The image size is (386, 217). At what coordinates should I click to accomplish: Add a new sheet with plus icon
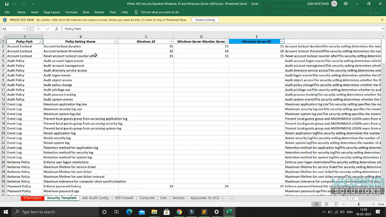point(231,199)
